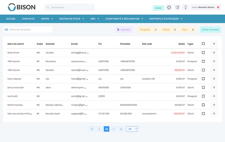Open the quick actions move icon

point(186,7)
